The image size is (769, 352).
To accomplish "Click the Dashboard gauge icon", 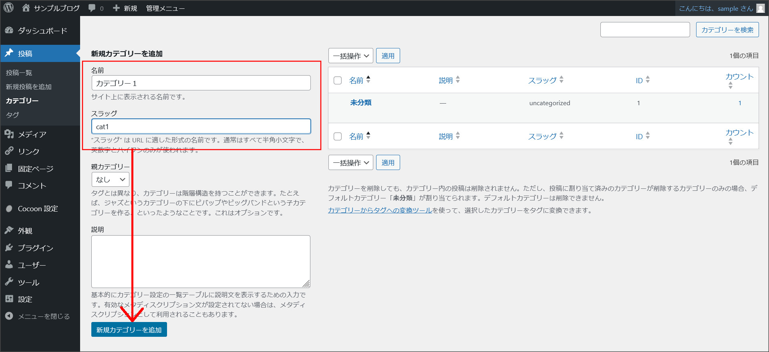I will click(9, 30).
